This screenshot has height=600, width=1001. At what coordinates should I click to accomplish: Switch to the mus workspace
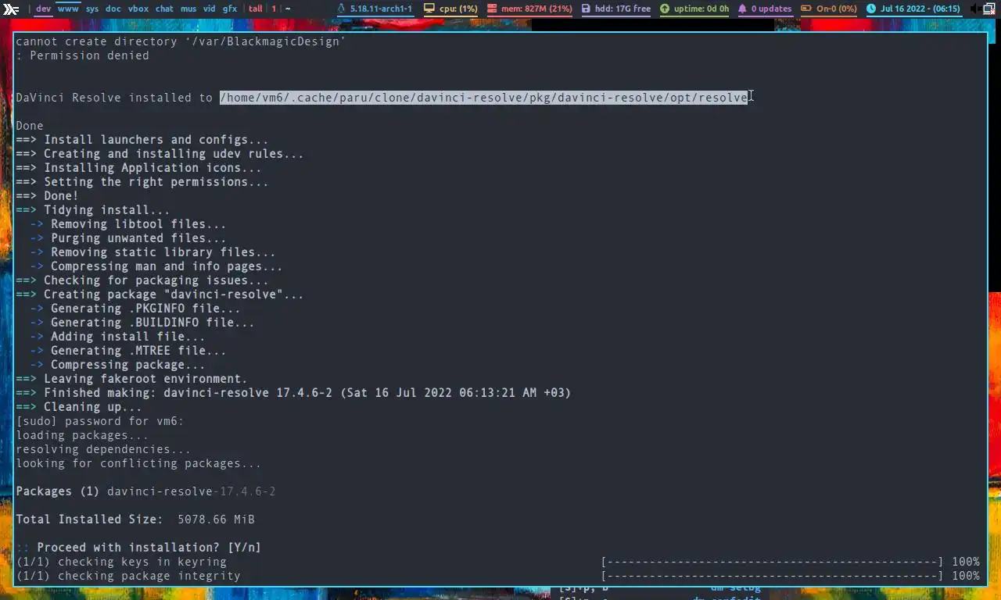coord(188,9)
